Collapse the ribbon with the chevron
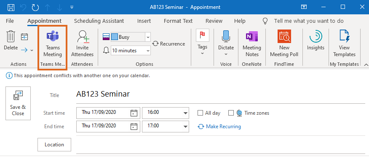 click(366, 65)
